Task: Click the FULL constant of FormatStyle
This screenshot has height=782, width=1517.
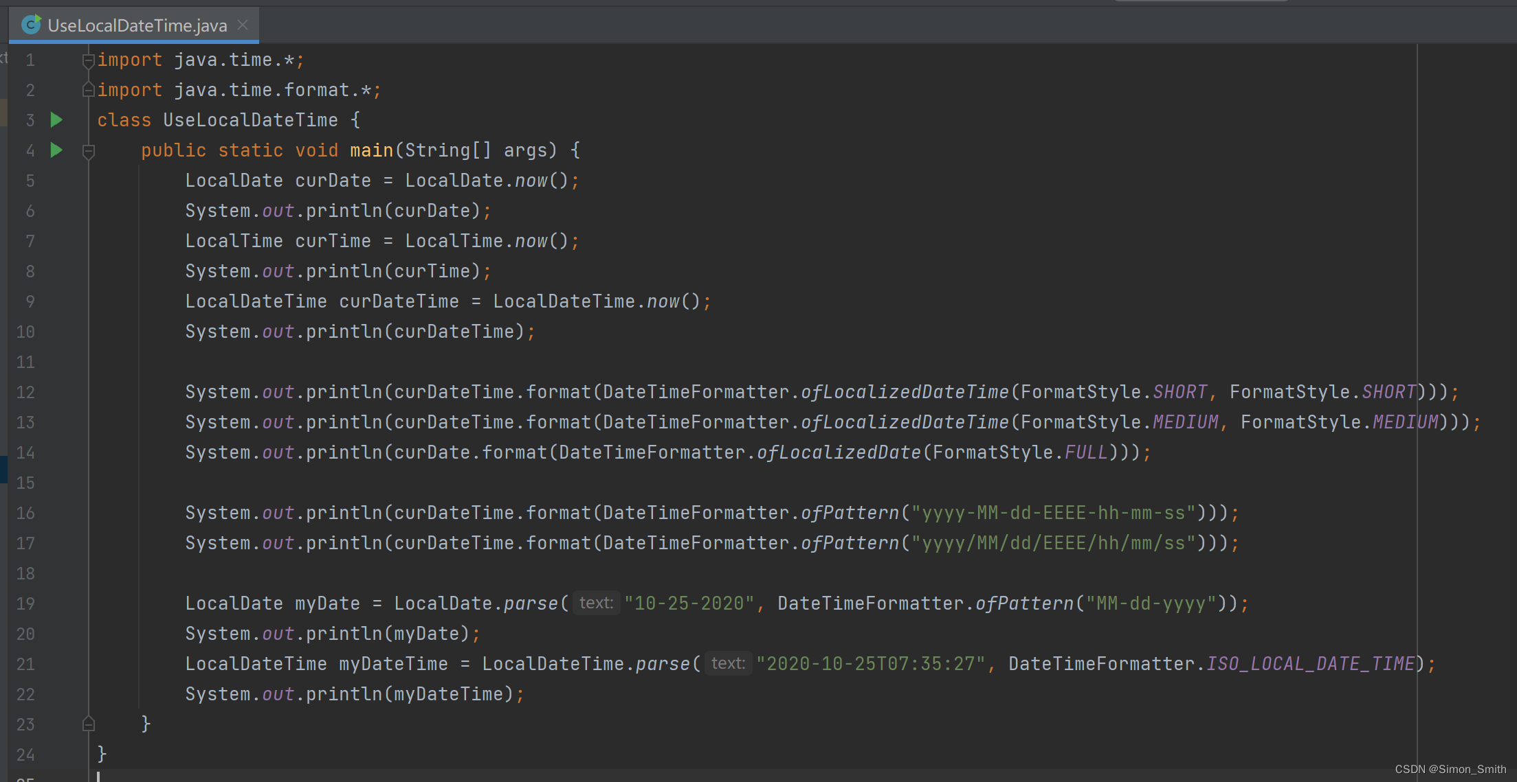Action: (1086, 452)
